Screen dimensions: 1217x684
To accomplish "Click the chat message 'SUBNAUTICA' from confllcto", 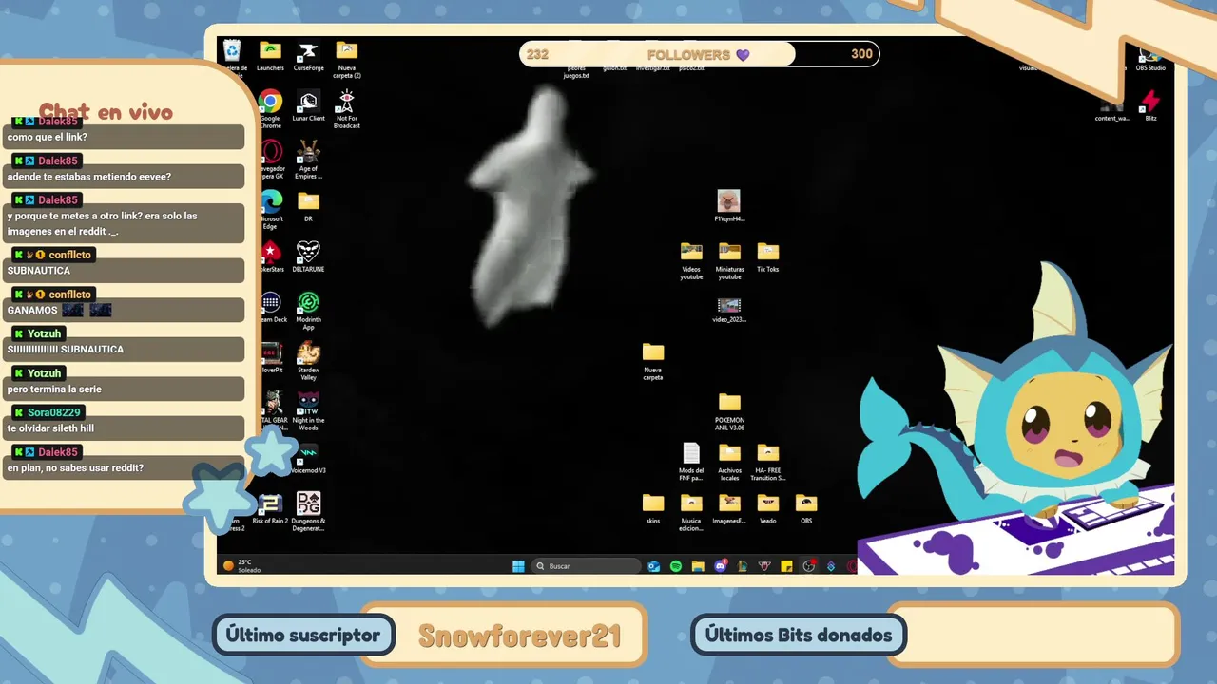I will [39, 271].
